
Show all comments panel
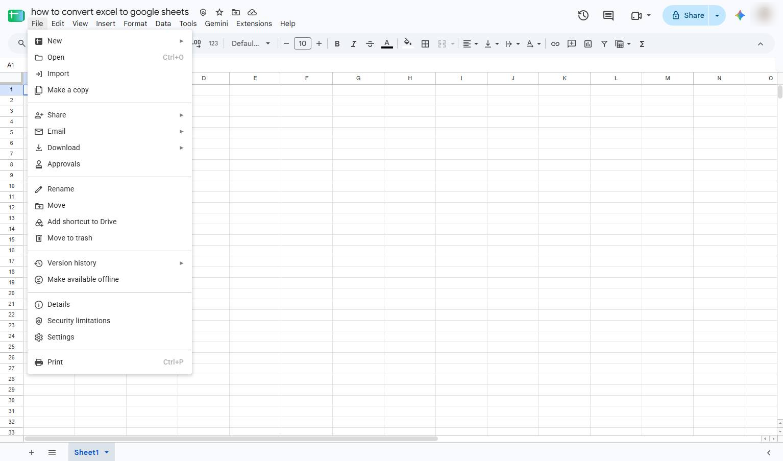[608, 15]
